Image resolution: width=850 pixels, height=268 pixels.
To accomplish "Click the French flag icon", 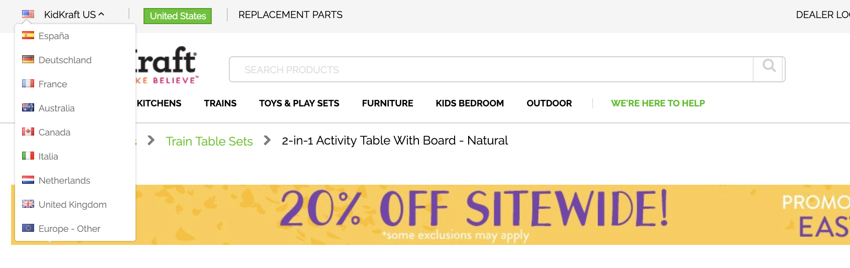I will click(28, 84).
